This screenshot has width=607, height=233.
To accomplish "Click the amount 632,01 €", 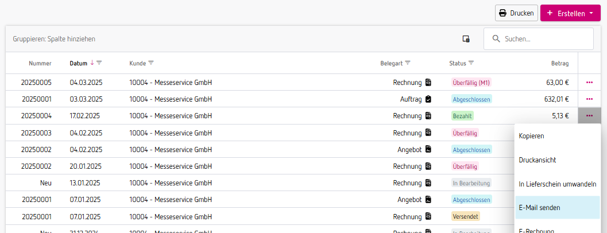I will click(x=556, y=99).
